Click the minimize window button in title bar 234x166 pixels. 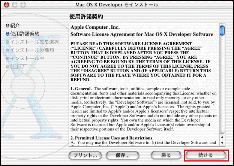[15, 4]
